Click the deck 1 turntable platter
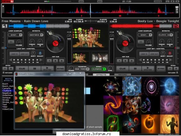The image size is (181, 136). pyautogui.click(x=55, y=43)
